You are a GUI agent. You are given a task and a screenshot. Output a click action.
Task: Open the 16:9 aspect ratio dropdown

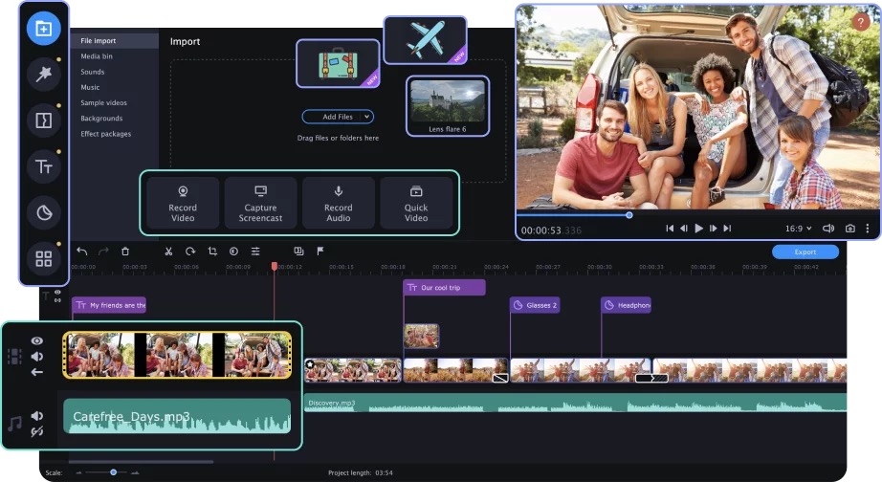798,229
